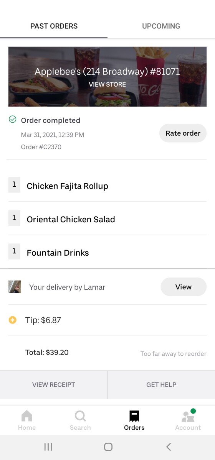Tap Get Help

coord(161,384)
